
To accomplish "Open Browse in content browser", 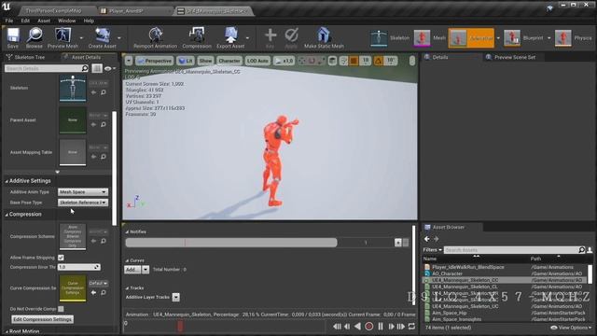I will pyautogui.click(x=35, y=37).
